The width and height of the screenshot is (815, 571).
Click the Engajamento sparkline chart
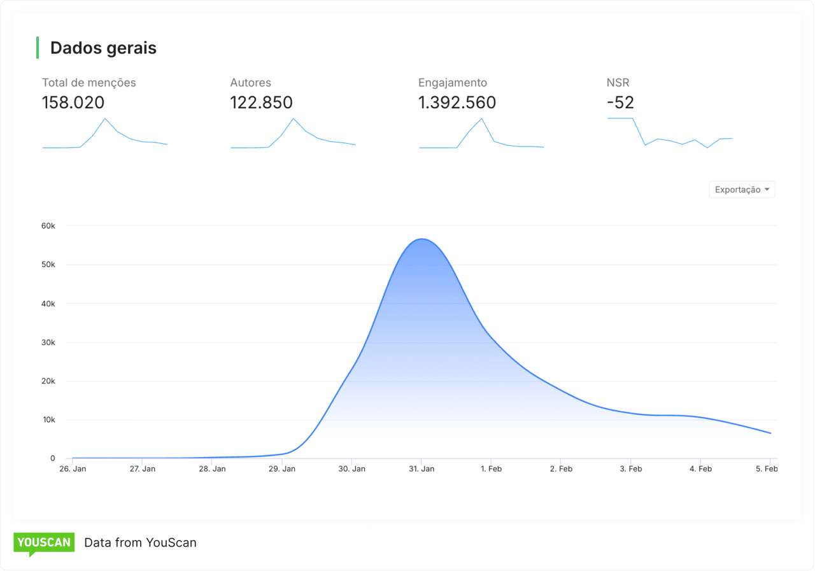coord(481,134)
